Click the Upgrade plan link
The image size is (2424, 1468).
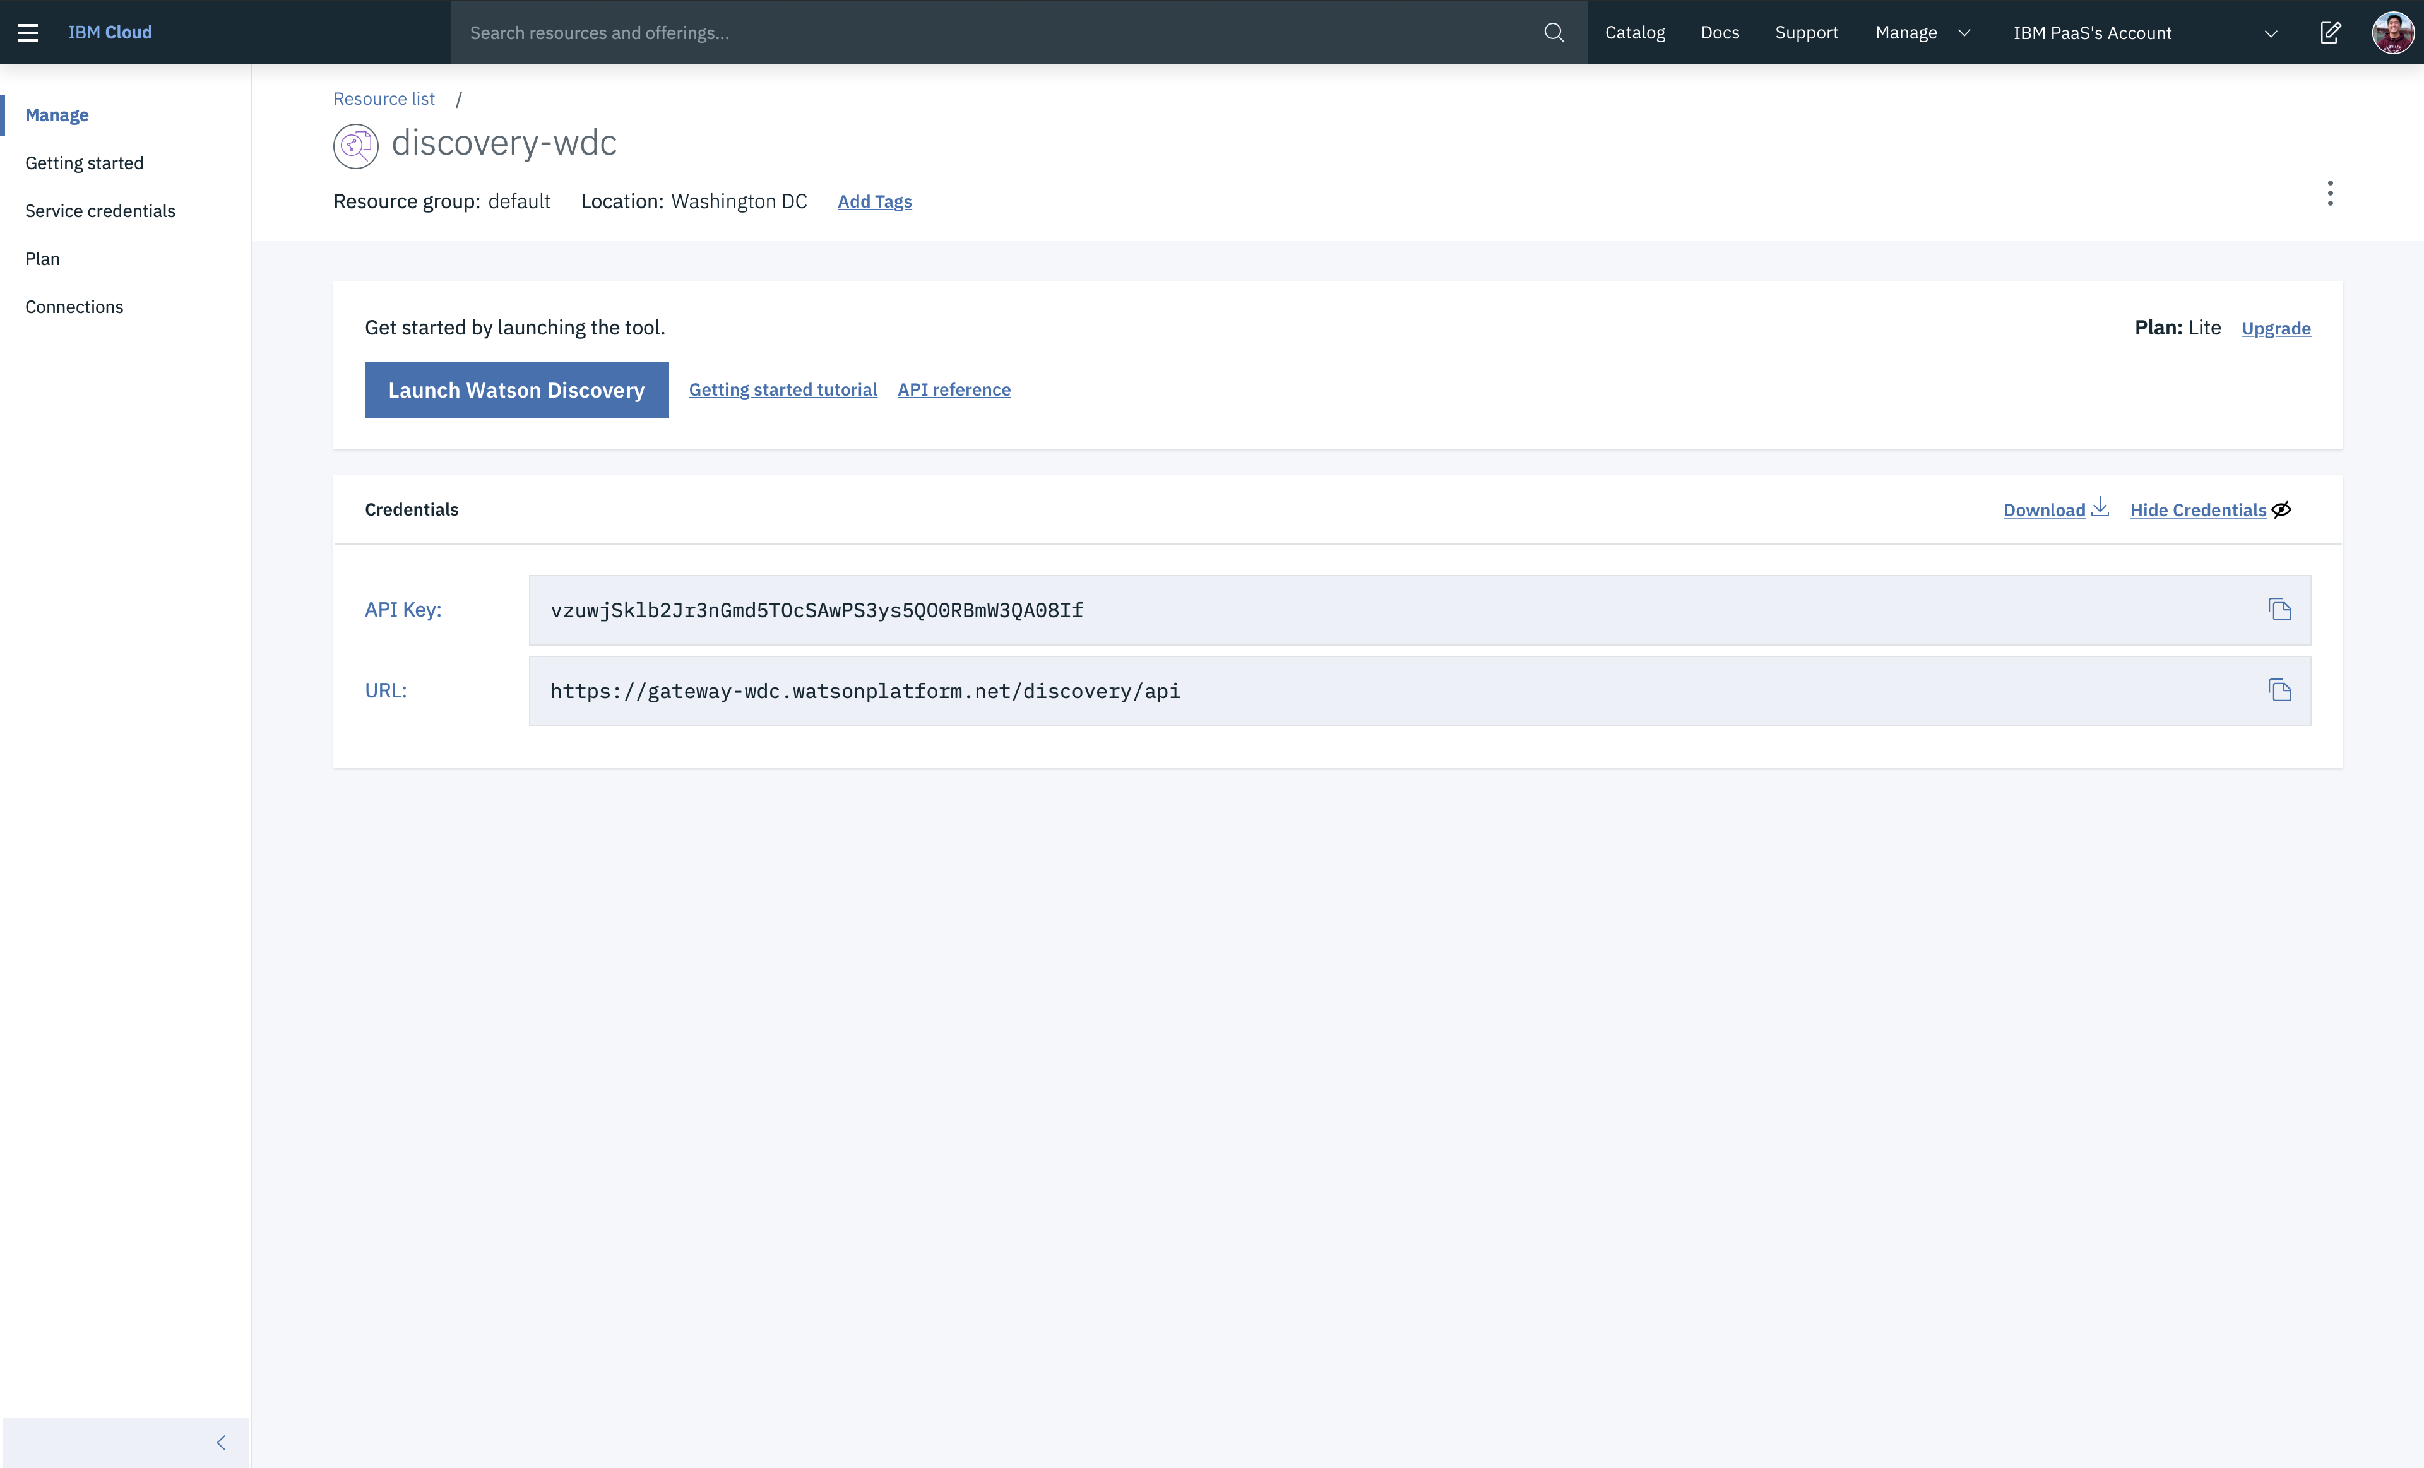(x=2276, y=328)
